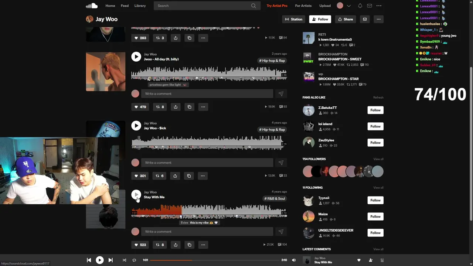Viewport: 473px width, 266px height.
Task: Send comment on Stay With Me track
Action: 281,232
